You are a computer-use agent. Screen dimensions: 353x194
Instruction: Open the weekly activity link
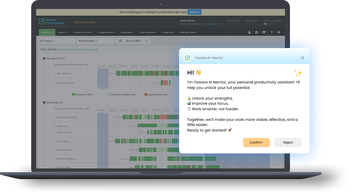point(66,49)
